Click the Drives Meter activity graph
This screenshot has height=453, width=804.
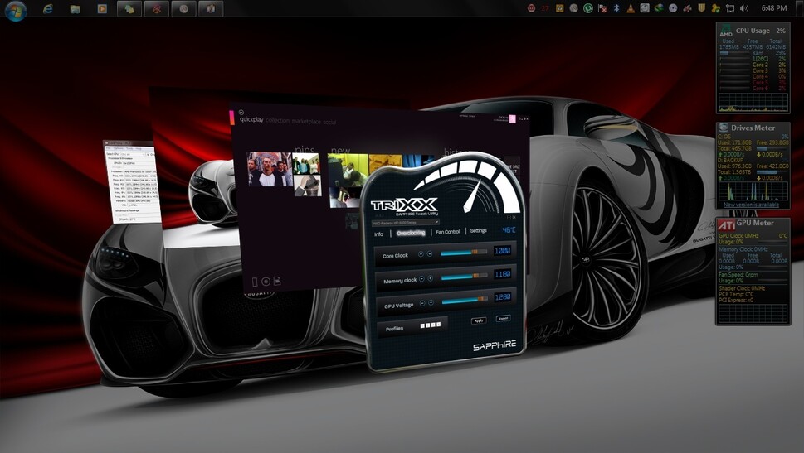[753, 191]
